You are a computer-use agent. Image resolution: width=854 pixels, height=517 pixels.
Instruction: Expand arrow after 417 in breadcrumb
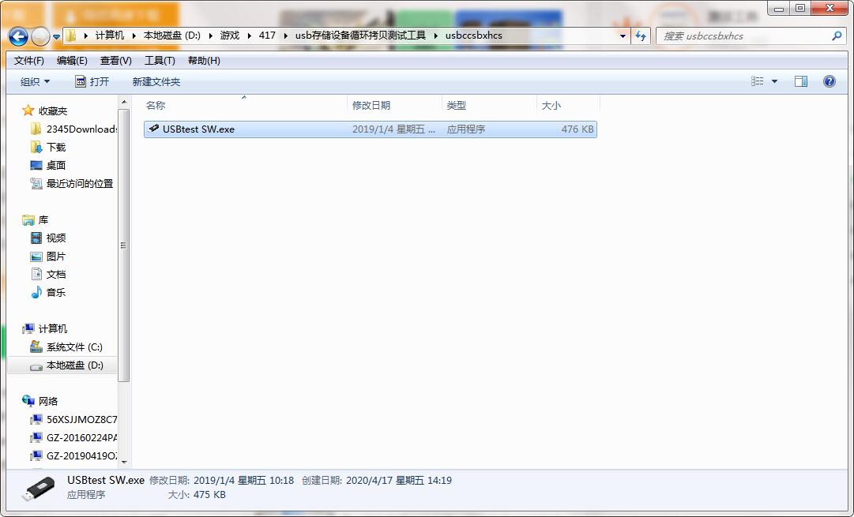tap(285, 36)
